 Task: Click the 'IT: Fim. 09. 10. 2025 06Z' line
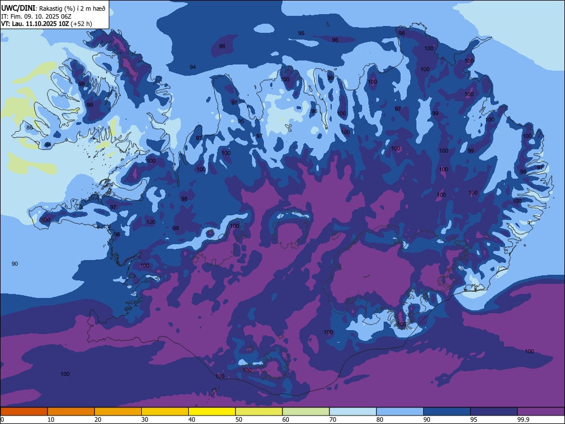click(x=36, y=16)
